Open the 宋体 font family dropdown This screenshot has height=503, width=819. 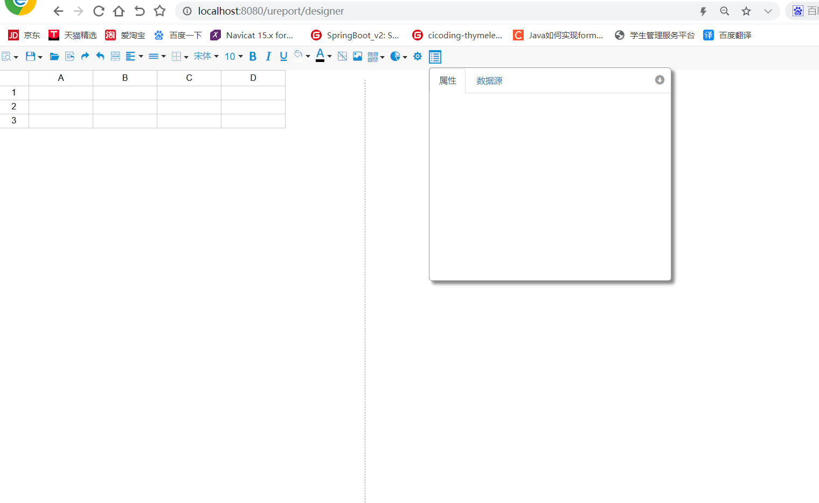click(206, 56)
